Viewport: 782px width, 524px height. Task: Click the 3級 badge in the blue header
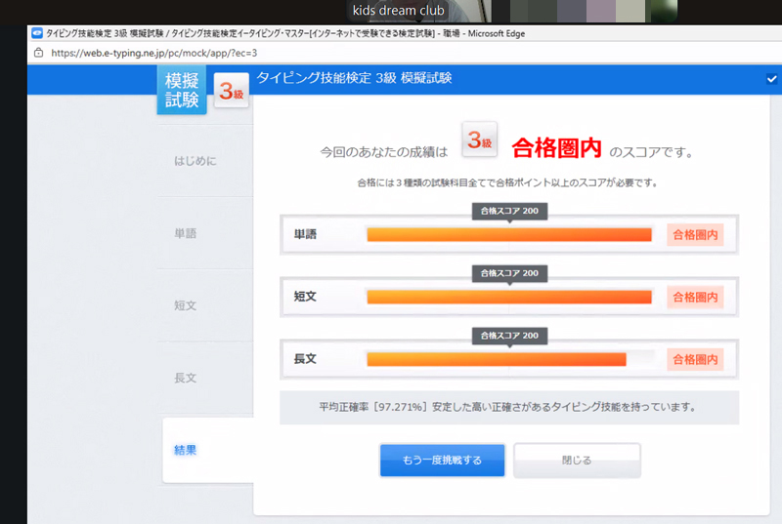[232, 94]
